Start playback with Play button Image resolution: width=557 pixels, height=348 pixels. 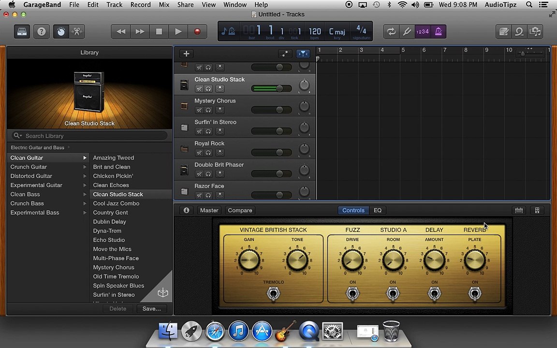(178, 31)
